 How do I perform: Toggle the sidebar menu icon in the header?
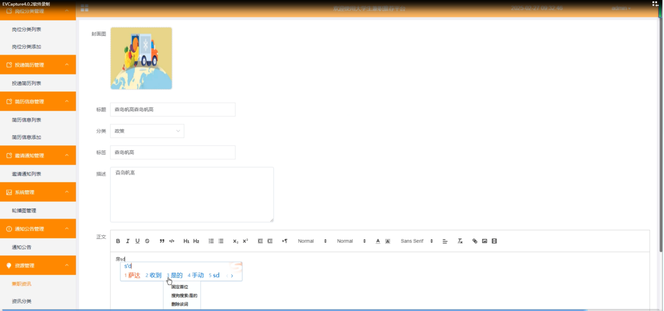coord(85,8)
